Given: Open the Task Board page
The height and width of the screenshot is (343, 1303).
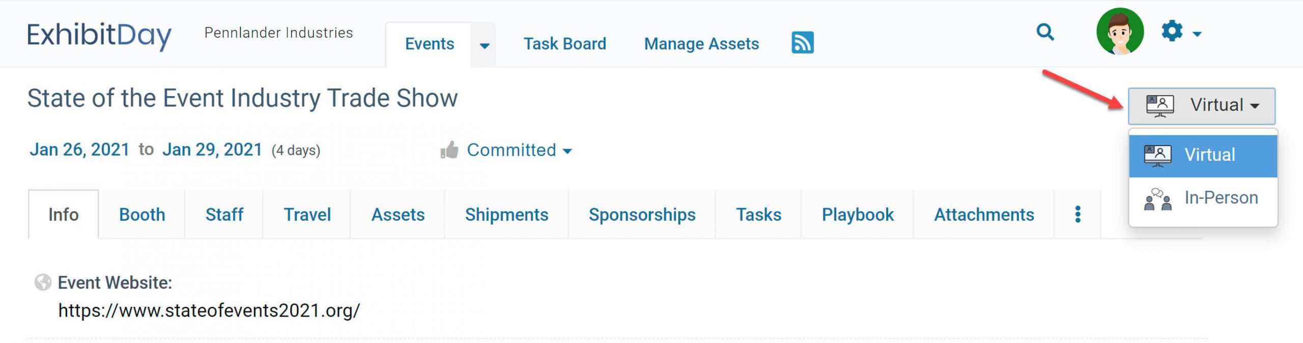Looking at the screenshot, I should pos(564,44).
